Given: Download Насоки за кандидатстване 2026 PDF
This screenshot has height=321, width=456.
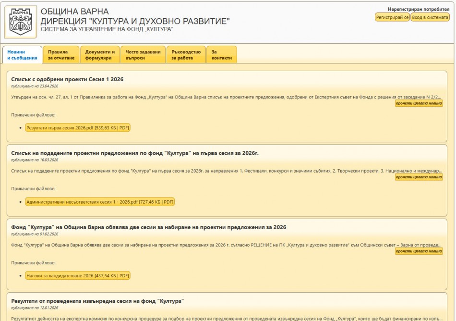Looking at the screenshot, I should click(x=78, y=276).
